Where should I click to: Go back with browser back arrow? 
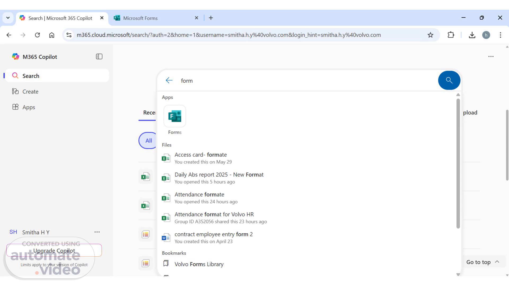coord(9,35)
